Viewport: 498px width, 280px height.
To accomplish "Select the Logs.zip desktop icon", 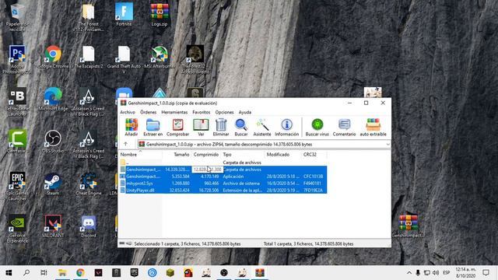I will coord(160,15).
